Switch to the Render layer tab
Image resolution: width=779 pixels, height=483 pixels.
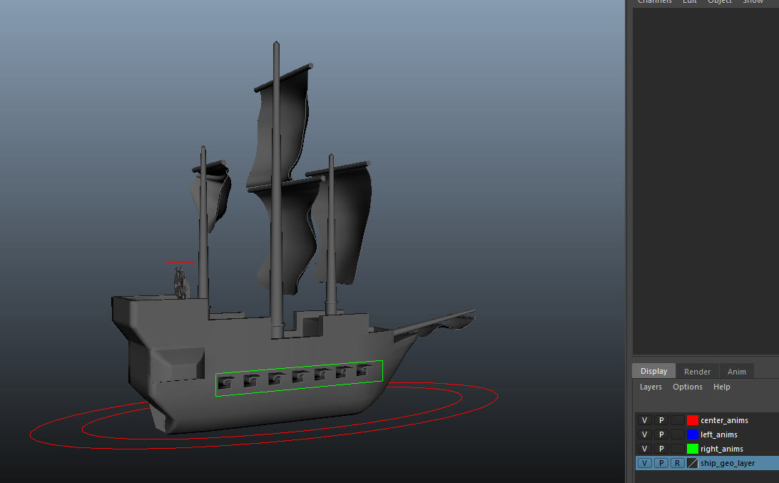(x=697, y=371)
